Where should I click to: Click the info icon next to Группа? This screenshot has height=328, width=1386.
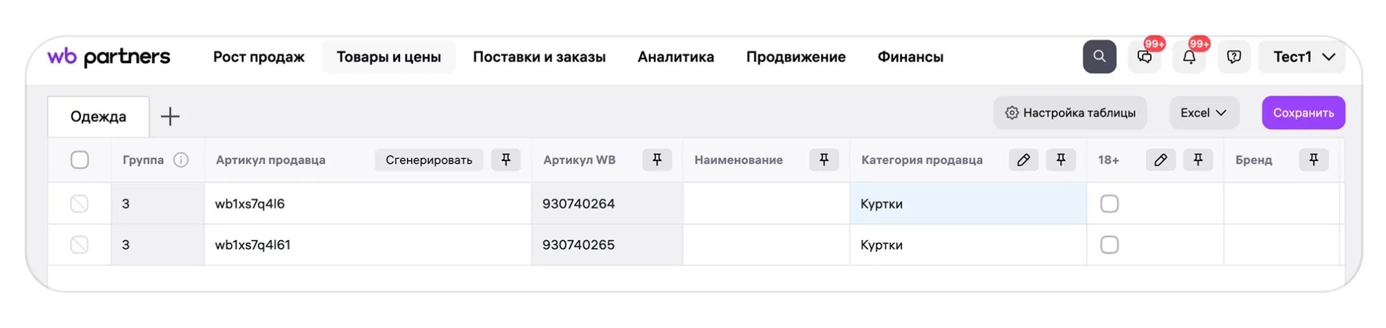tap(181, 160)
